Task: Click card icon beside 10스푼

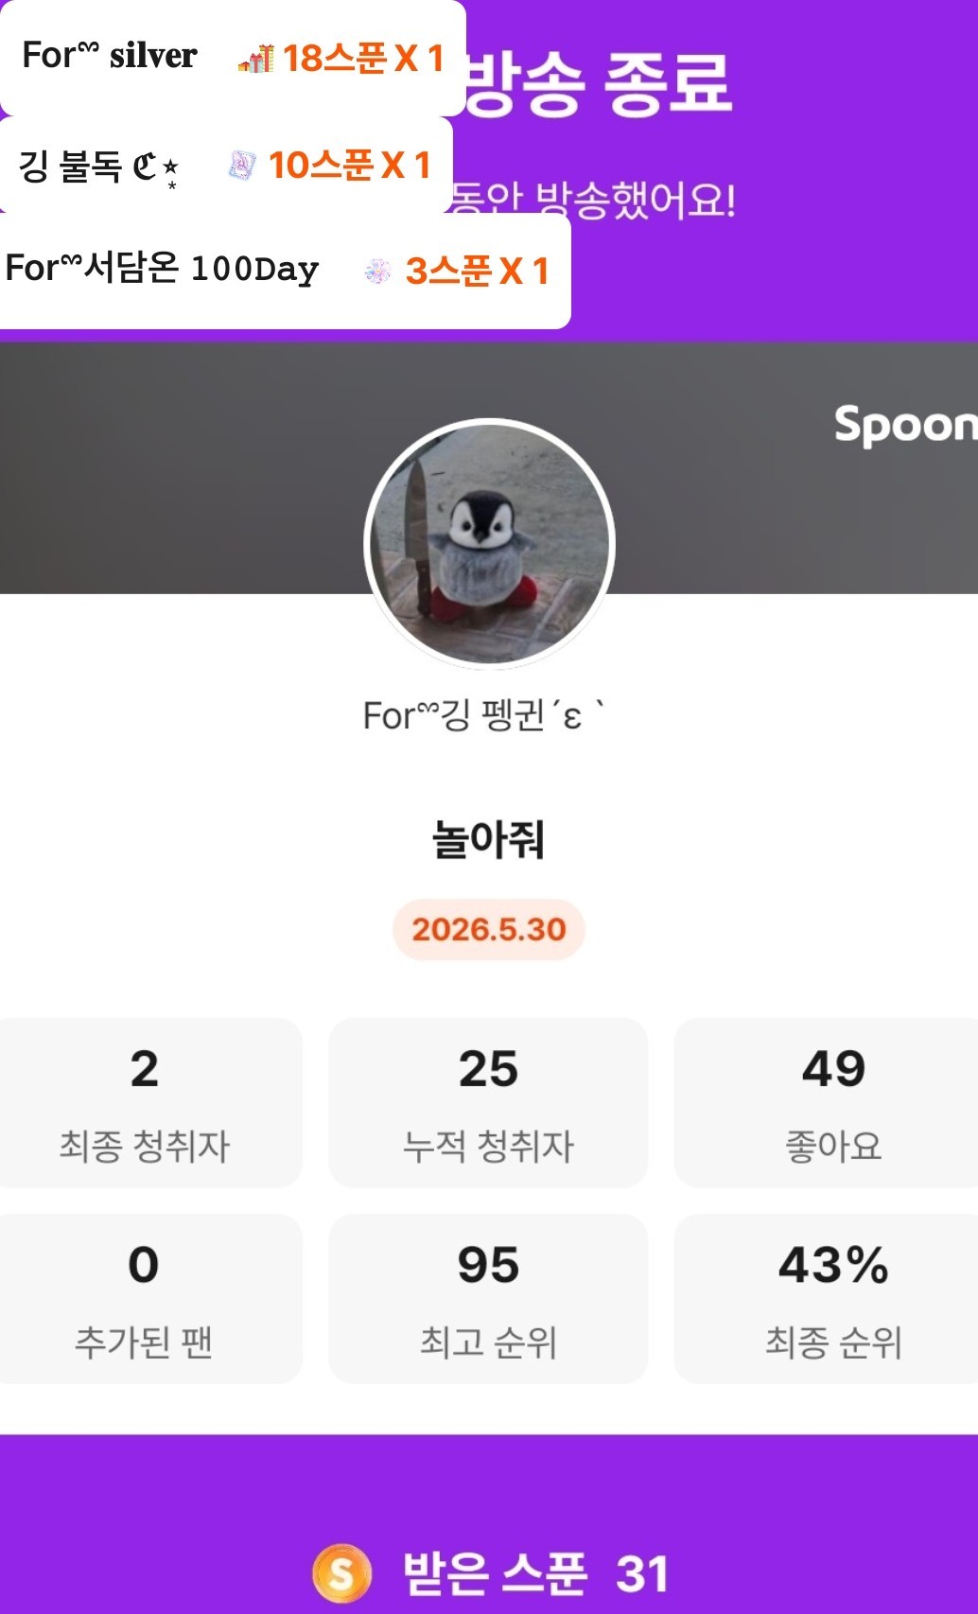Action: coord(241,166)
